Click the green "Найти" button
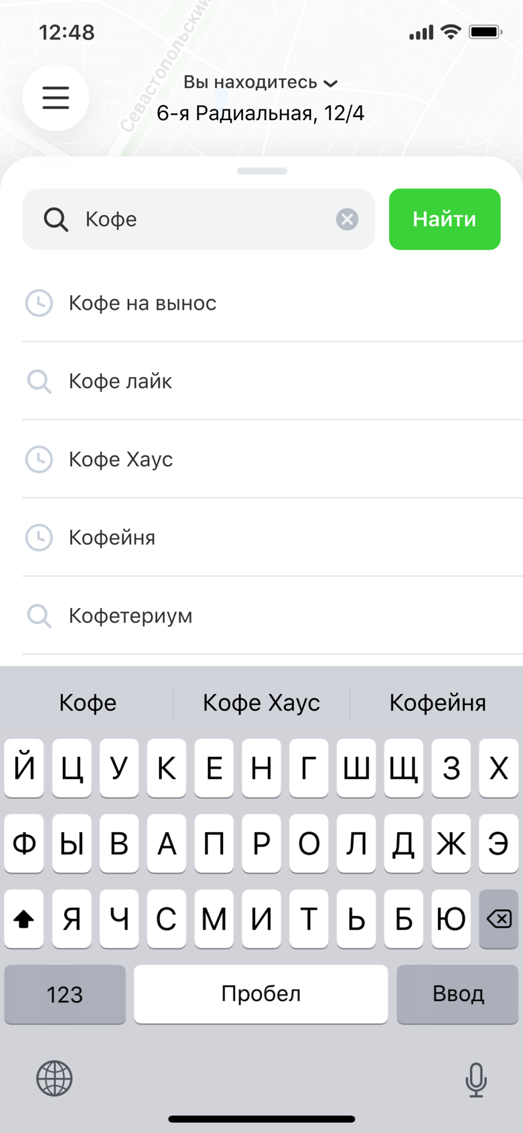The width and height of the screenshot is (523, 1133). coord(445,219)
